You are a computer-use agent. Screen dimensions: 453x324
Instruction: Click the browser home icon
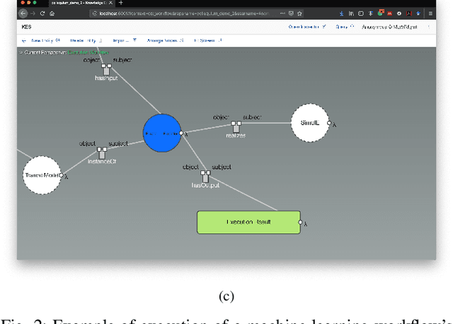coord(52,13)
